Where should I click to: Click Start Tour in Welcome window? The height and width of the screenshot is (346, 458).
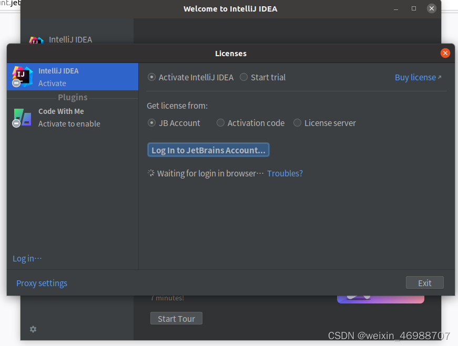click(176, 319)
